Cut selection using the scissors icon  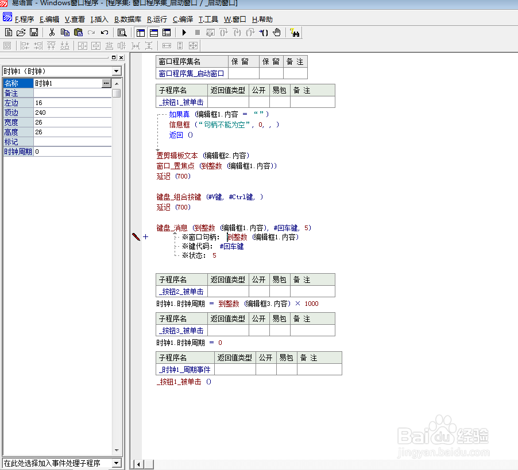tap(52, 32)
